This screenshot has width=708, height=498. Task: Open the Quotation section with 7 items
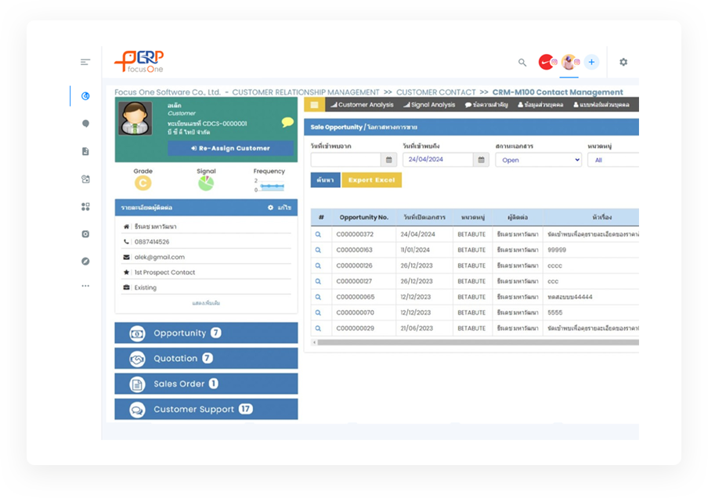[x=206, y=359]
